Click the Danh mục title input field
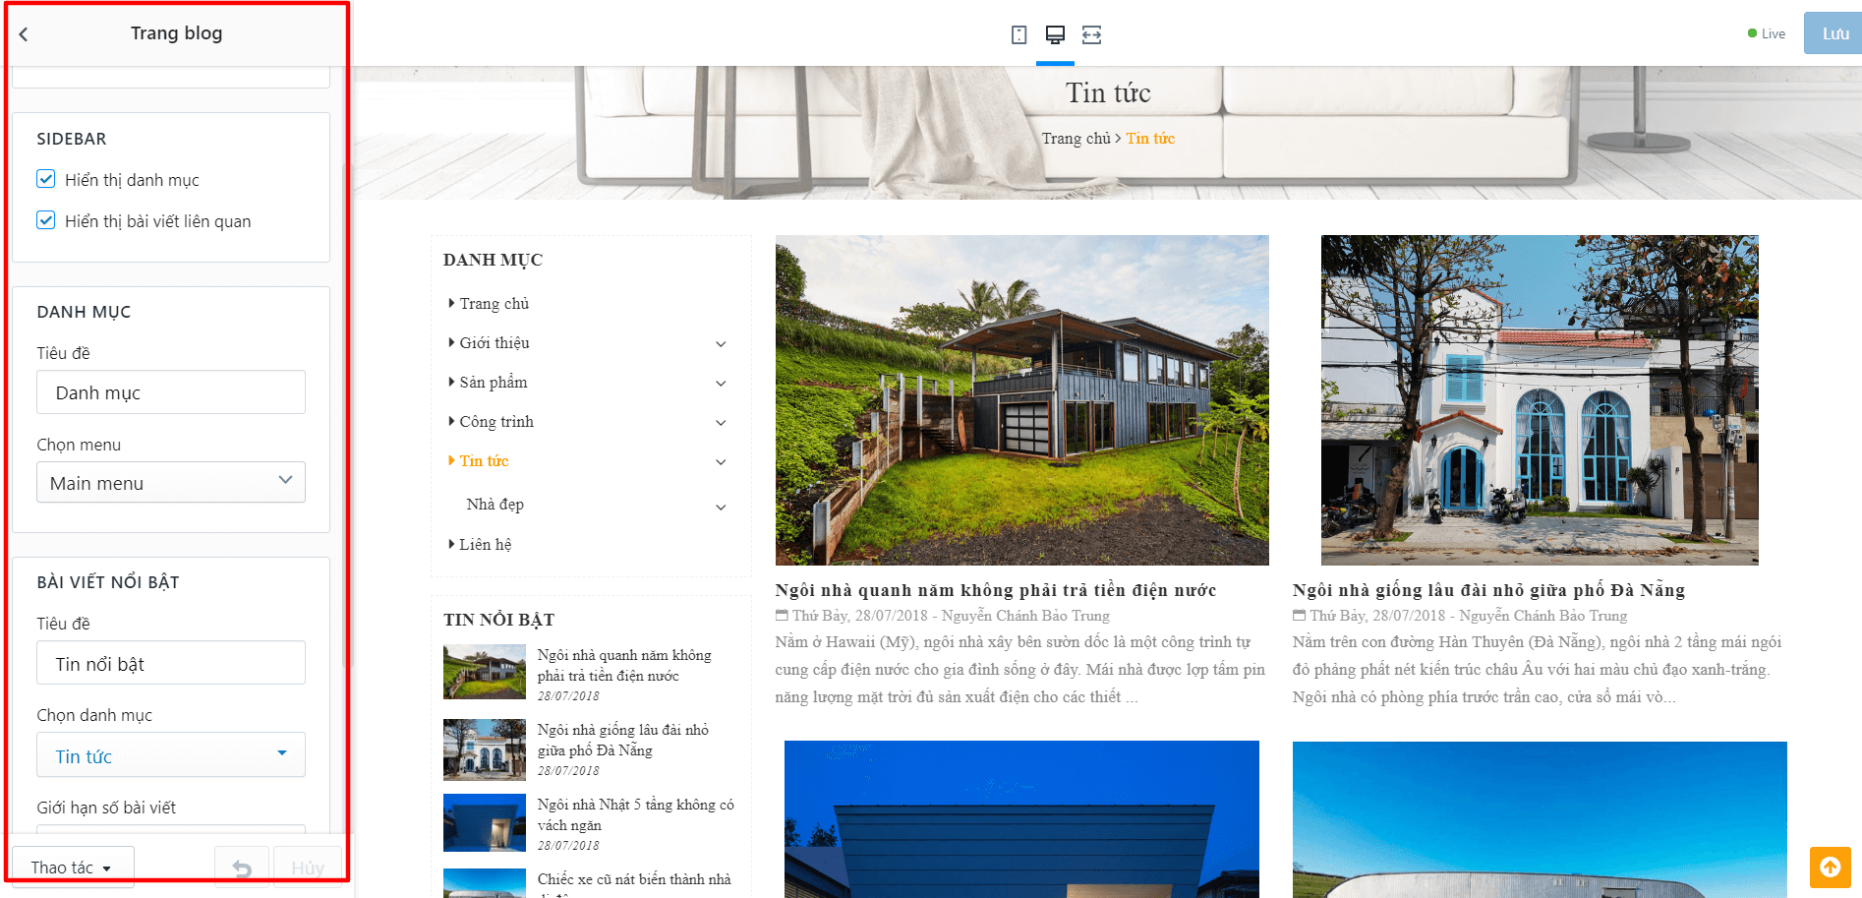Screen dimensions: 1862x898 coord(171,392)
